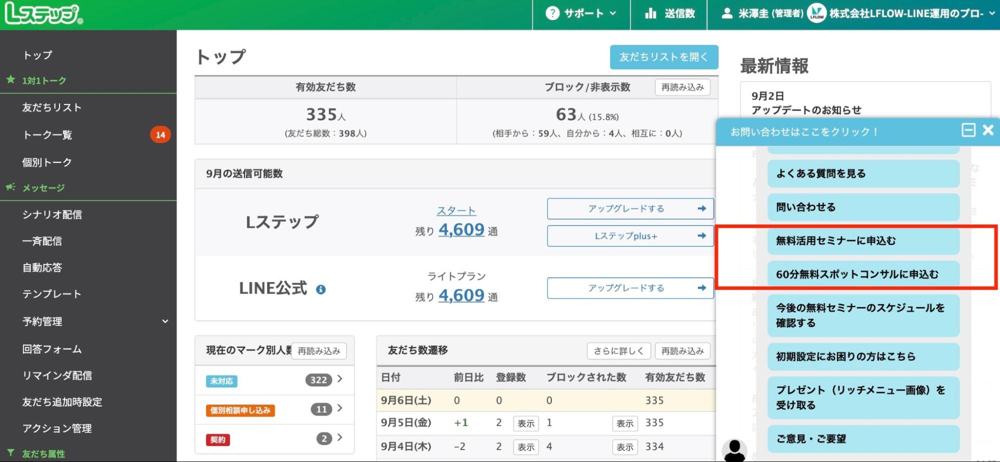Click the Lステップ logo
The height and width of the screenshot is (462, 1000).
point(44,14)
